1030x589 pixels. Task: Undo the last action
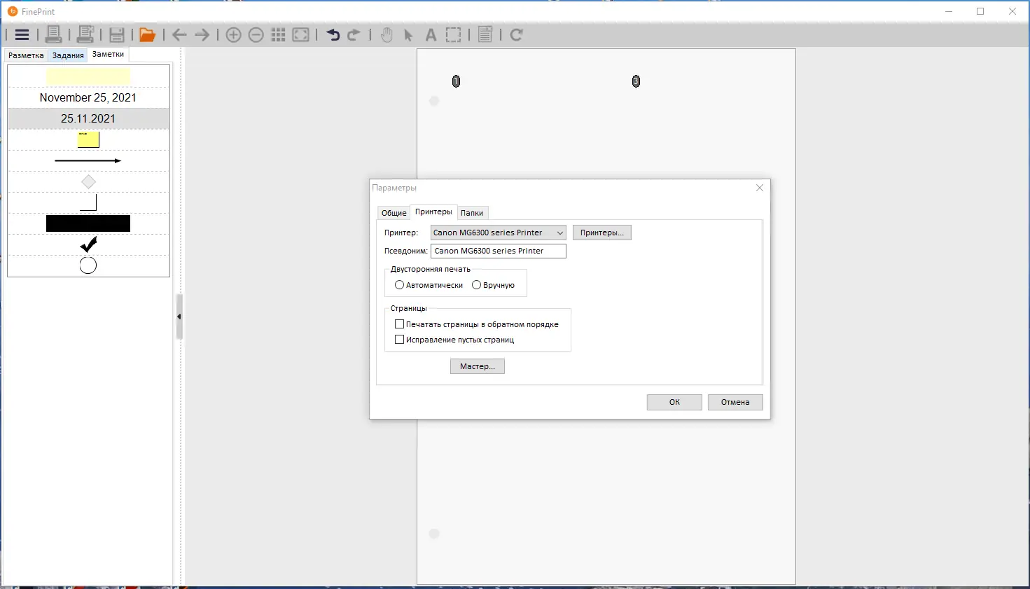[333, 35]
